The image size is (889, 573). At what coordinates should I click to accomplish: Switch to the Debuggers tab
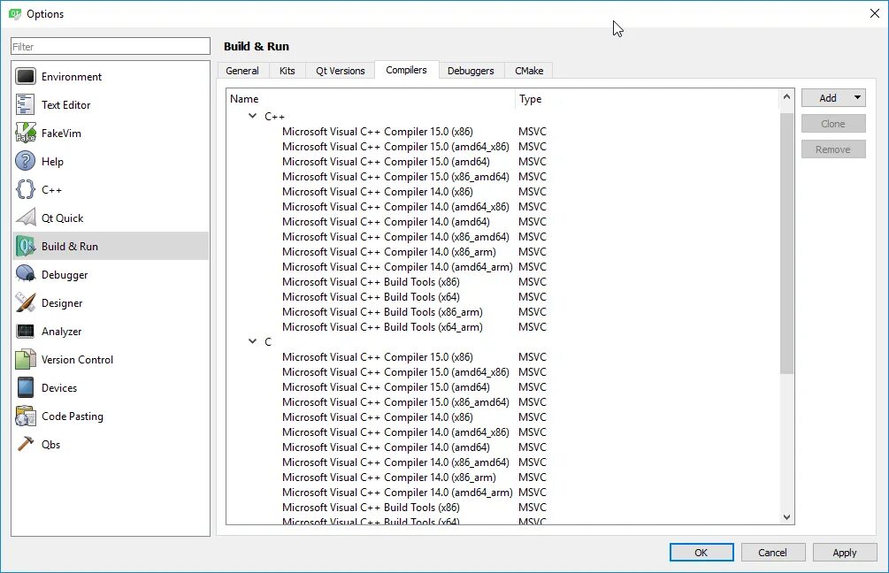tap(471, 71)
